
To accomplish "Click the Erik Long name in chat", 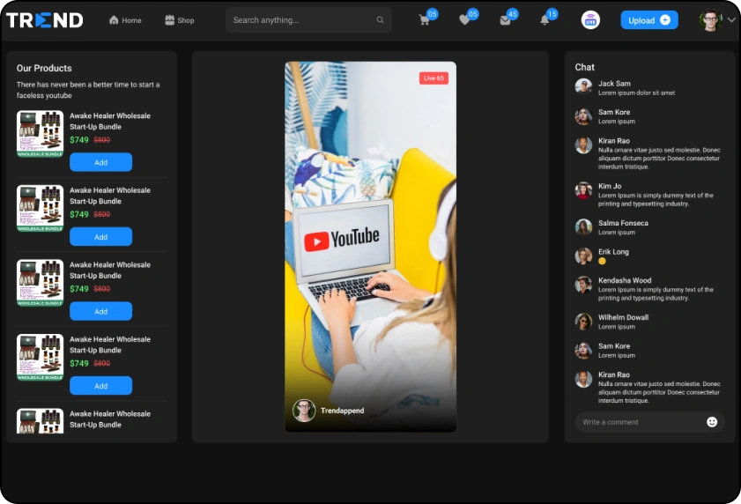I will pyautogui.click(x=613, y=251).
